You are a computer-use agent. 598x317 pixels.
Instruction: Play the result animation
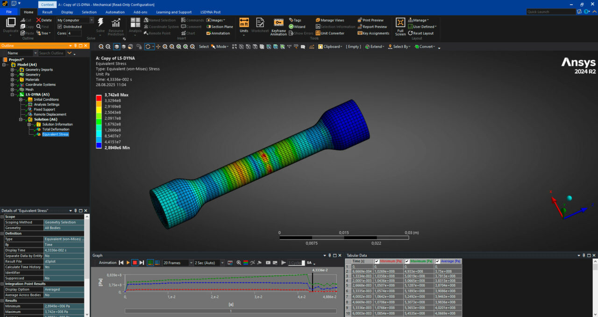[128, 263]
